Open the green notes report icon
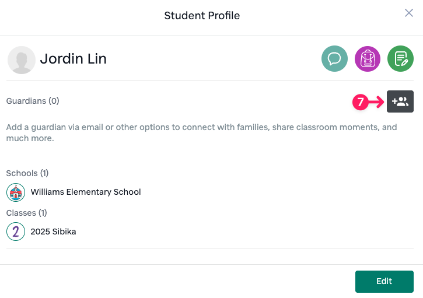Image resolution: width=423 pixels, height=298 pixels. click(x=401, y=59)
